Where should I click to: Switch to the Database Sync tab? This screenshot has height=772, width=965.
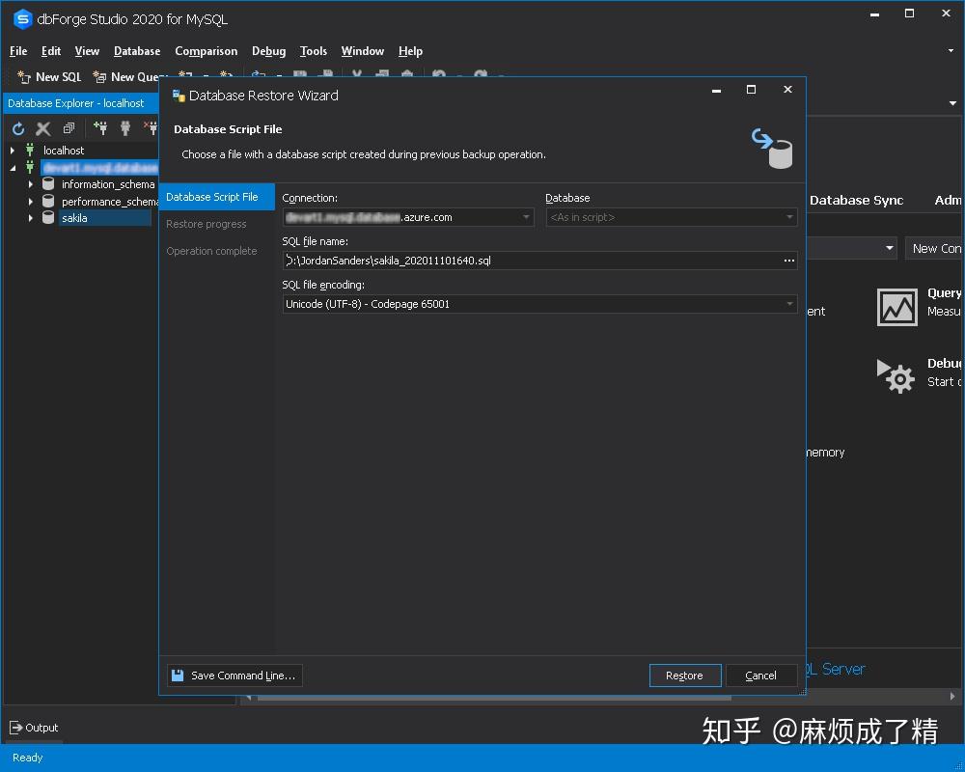pyautogui.click(x=856, y=200)
